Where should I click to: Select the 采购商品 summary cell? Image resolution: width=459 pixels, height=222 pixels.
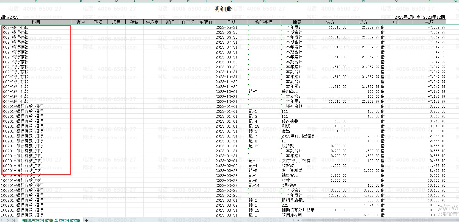coord(290,92)
